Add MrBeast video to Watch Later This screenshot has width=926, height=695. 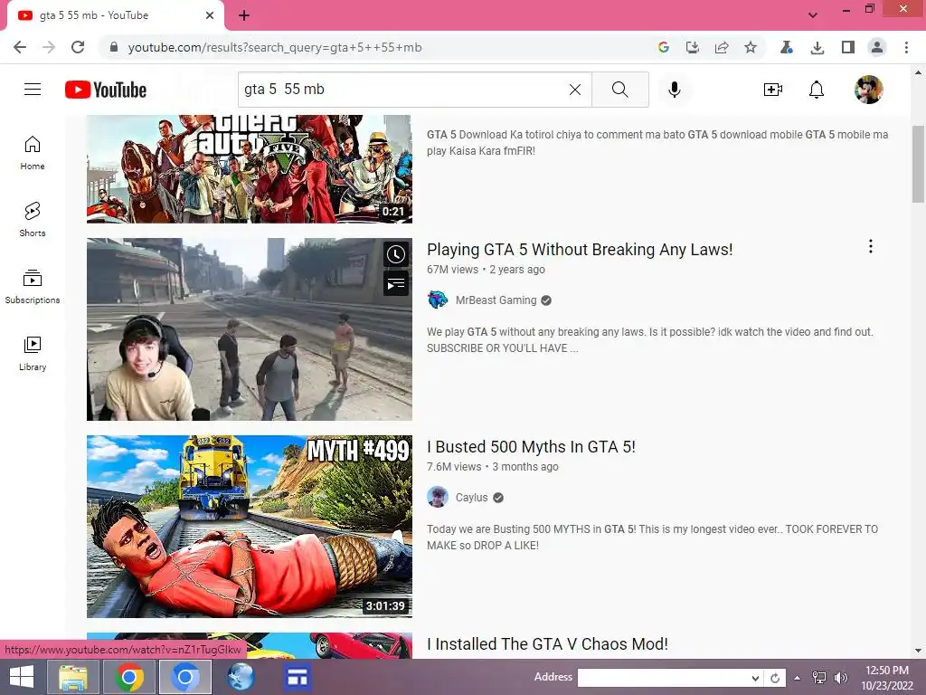[x=396, y=254]
